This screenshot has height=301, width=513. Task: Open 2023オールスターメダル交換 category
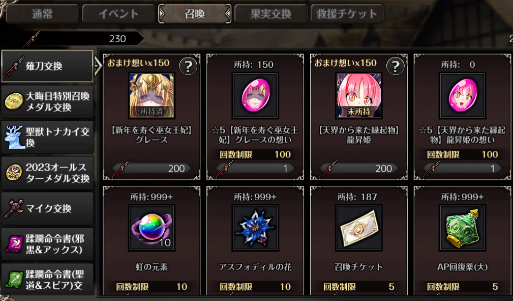click(47, 173)
